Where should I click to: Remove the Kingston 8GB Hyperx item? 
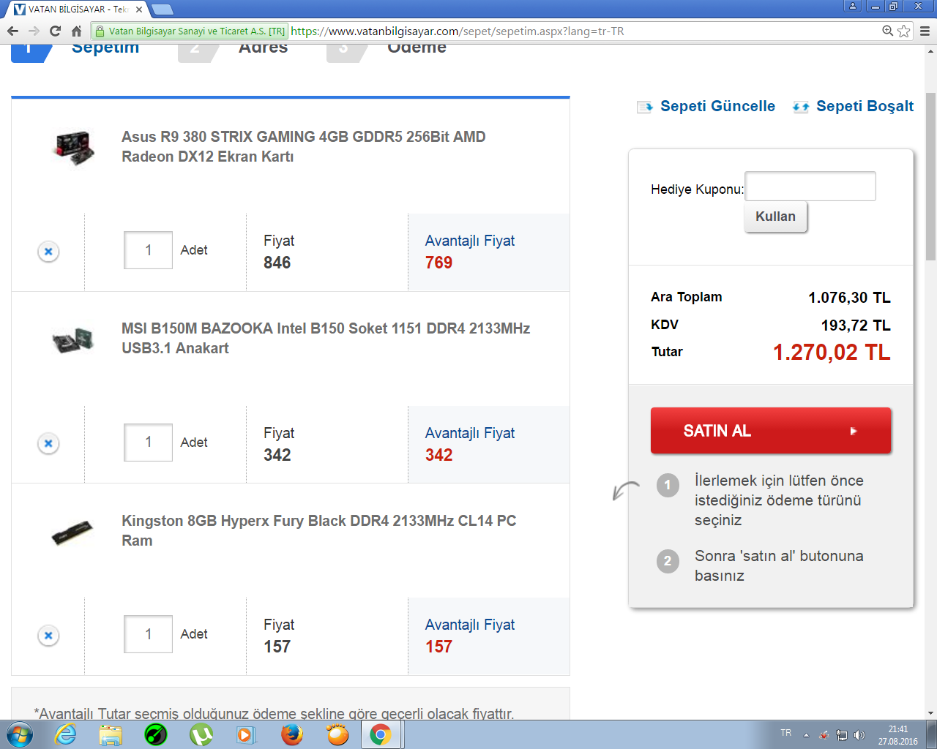coord(48,635)
